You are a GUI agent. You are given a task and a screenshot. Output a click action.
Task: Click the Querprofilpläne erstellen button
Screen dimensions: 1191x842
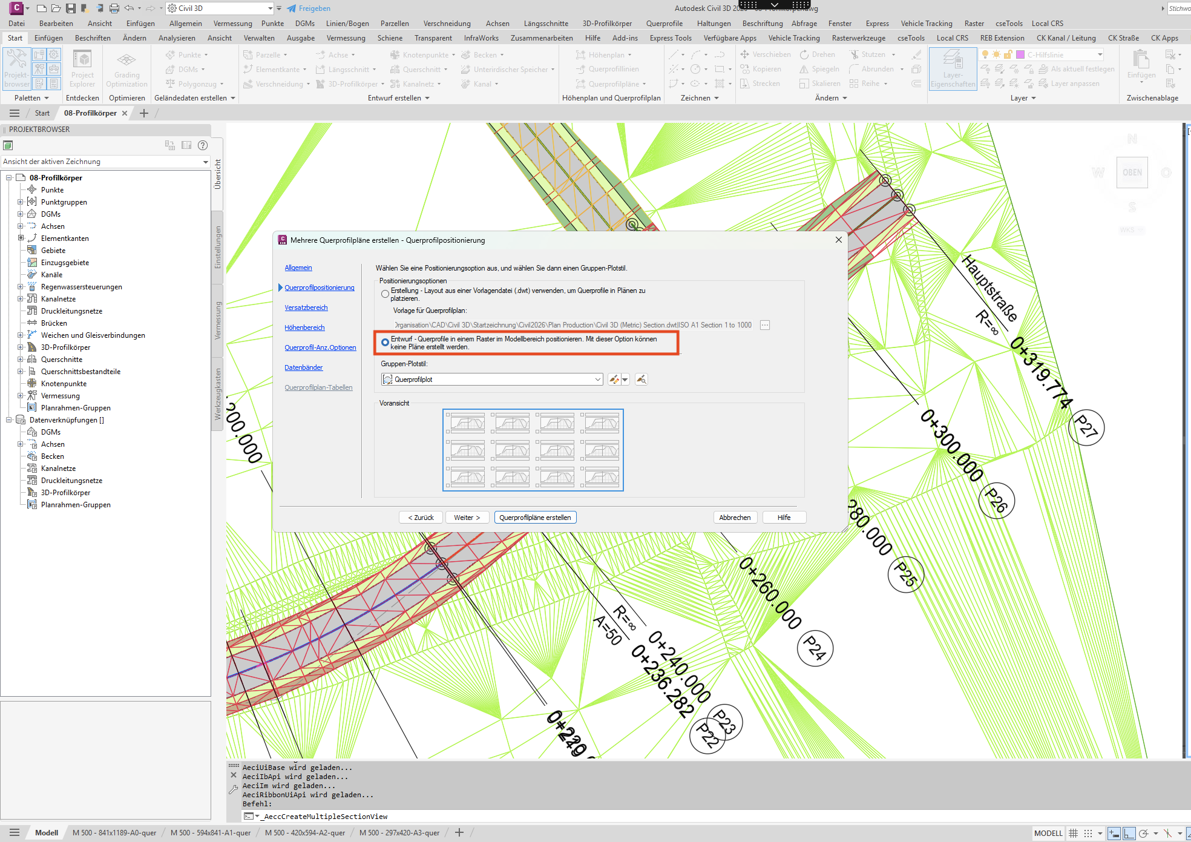(x=535, y=518)
